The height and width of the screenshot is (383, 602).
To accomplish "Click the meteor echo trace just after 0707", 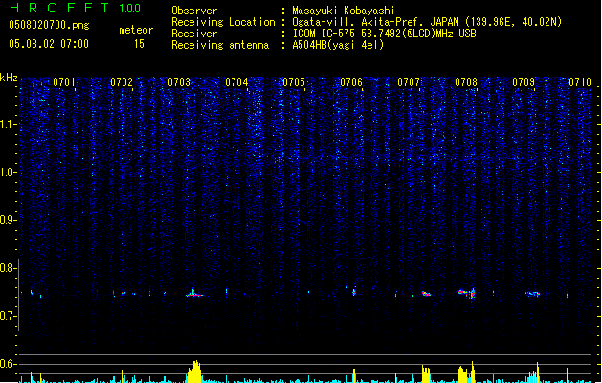I will [426, 294].
